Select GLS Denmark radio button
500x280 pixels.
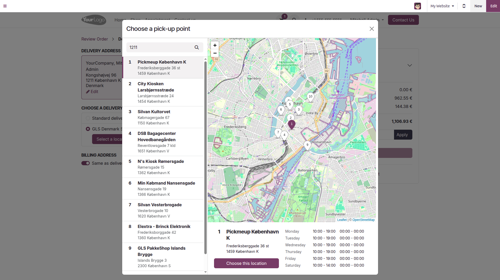tap(88, 129)
